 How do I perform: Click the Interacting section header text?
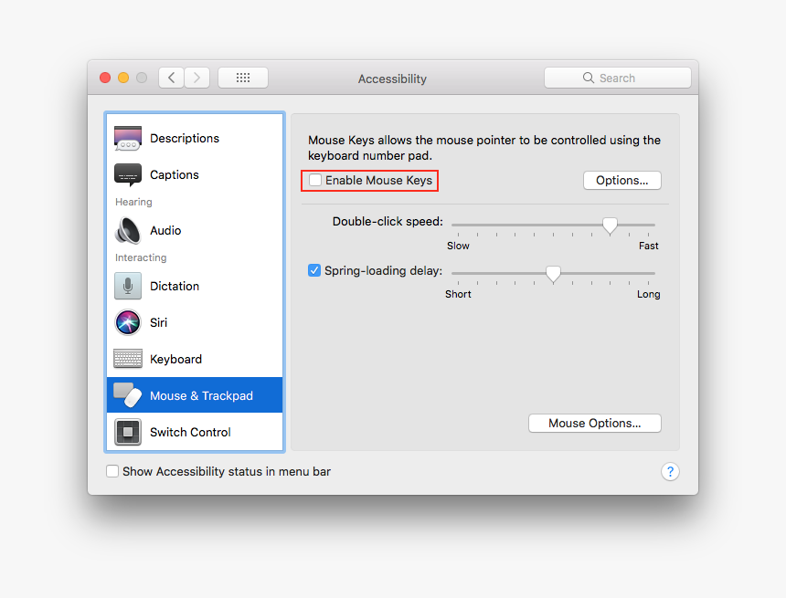(141, 257)
